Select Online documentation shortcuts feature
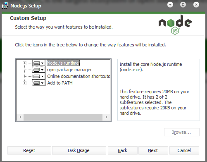Image resolution: width=207 pixels, height=162 pixels. coord(79,76)
